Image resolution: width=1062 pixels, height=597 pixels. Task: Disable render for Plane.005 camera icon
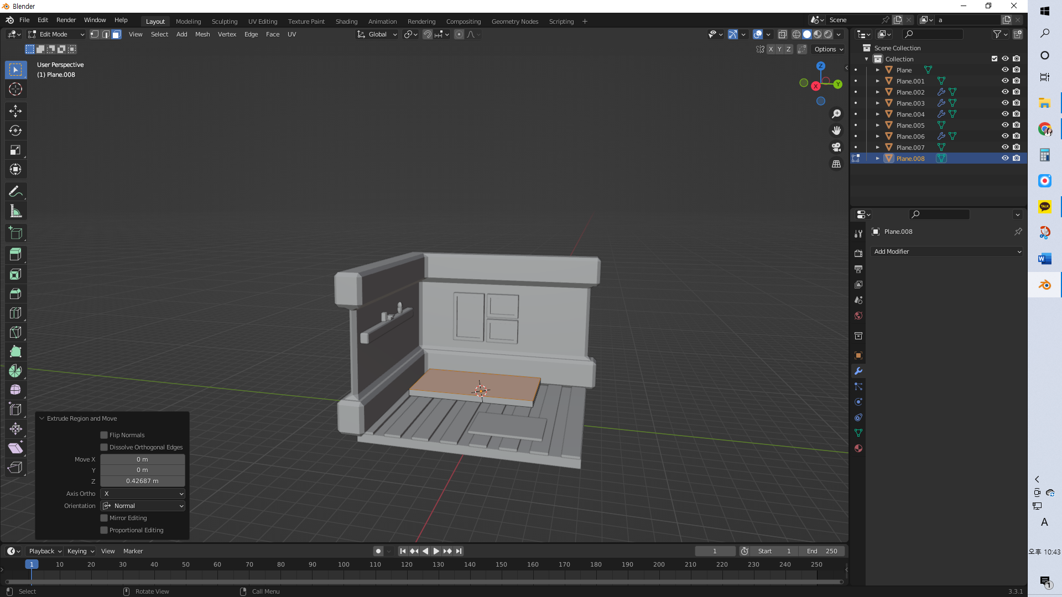(x=1017, y=125)
